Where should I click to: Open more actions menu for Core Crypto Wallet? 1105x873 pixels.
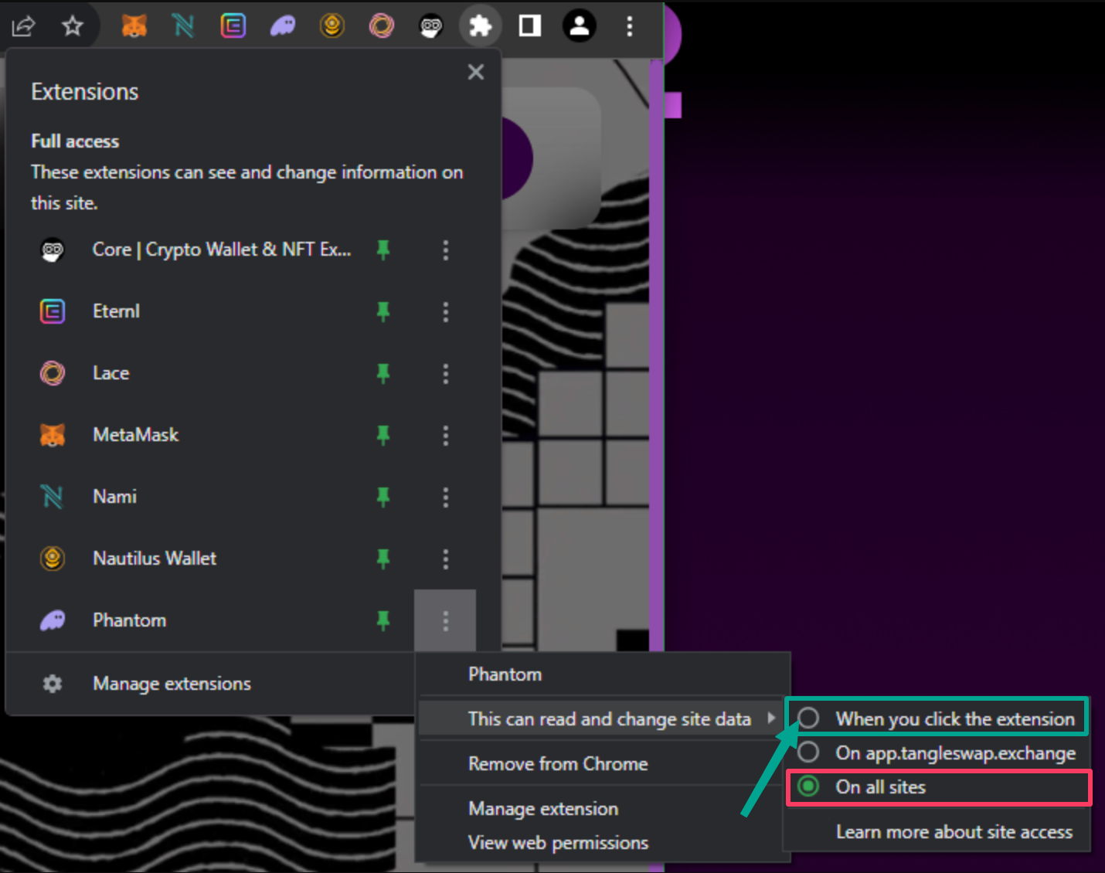[x=445, y=250]
